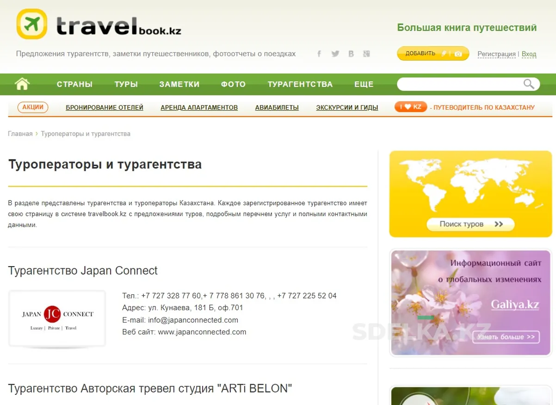Open the VKontakte social icon

[x=351, y=54]
